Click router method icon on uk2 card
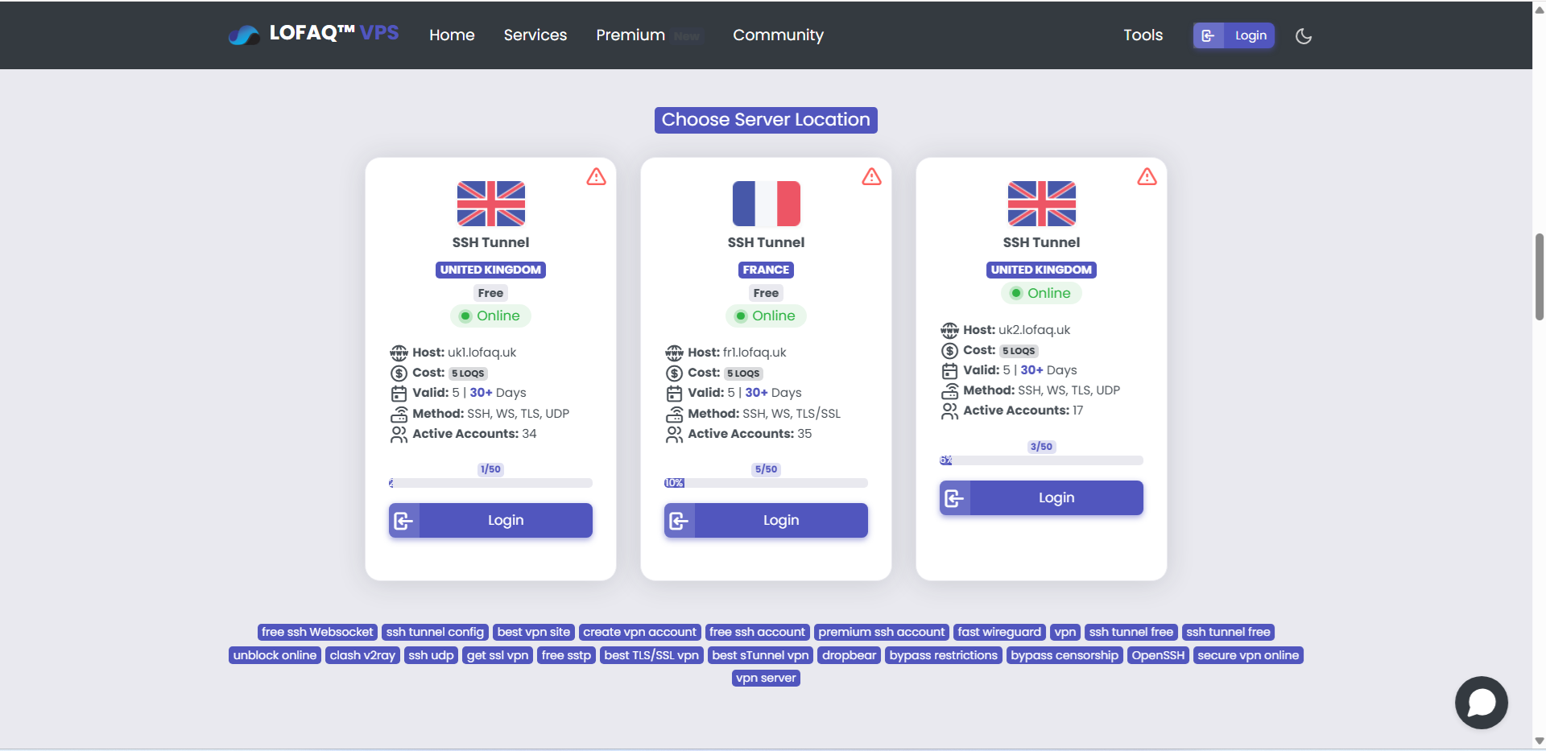This screenshot has height=751, width=1546. [949, 390]
